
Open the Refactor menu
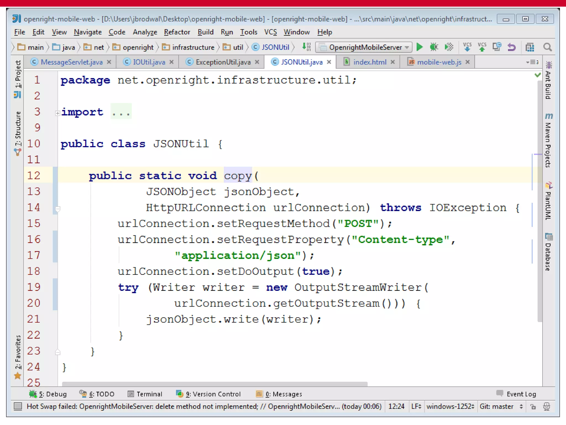[177, 32]
